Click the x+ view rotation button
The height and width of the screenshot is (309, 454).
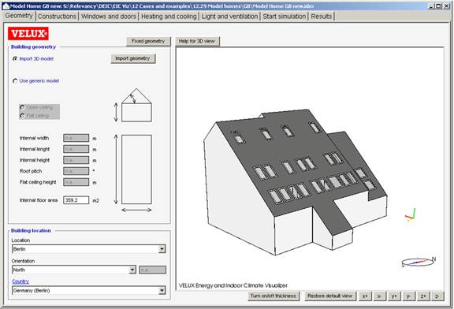click(x=366, y=296)
